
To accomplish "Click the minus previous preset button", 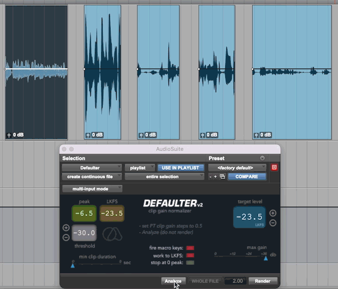I will pyautogui.click(x=211, y=177).
